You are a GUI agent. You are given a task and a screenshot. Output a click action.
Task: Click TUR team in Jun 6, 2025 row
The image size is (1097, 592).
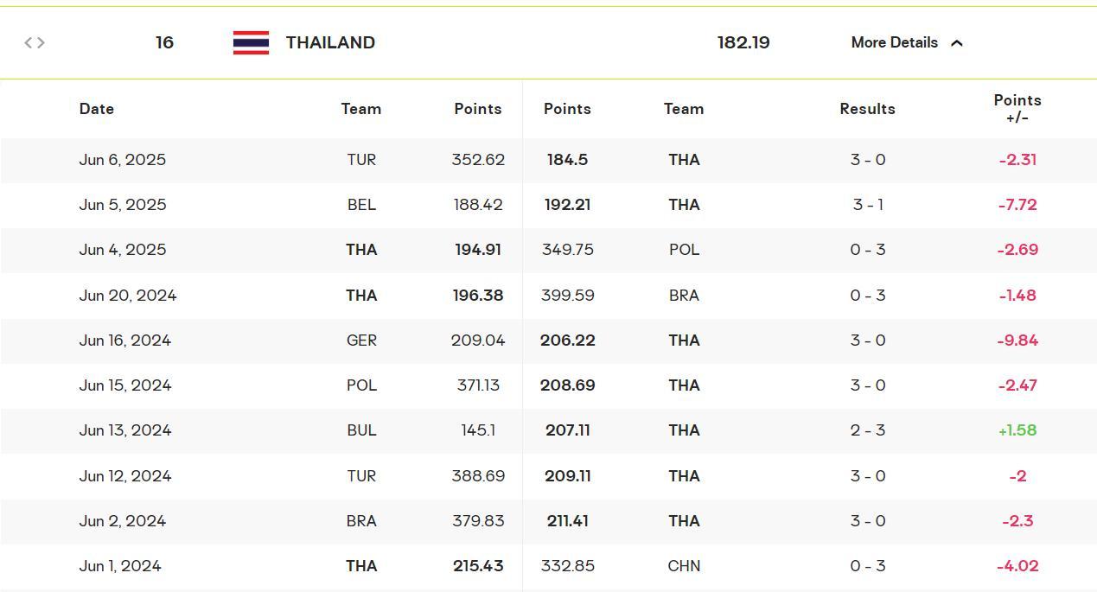[361, 160]
